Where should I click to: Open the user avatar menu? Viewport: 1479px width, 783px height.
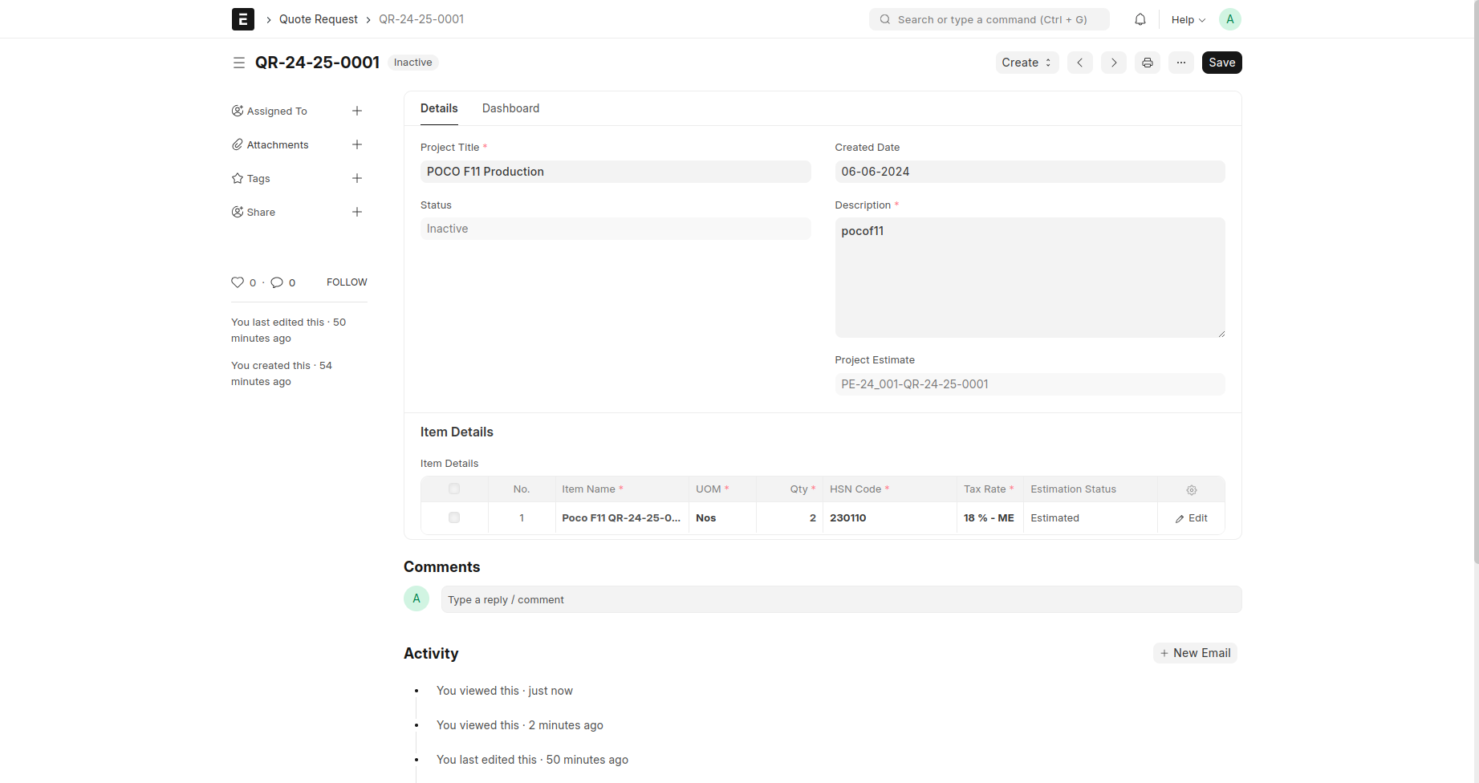[1229, 19]
